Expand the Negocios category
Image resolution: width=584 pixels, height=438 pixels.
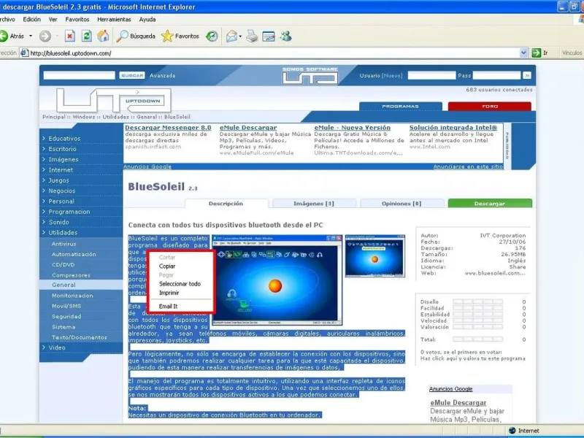click(61, 191)
